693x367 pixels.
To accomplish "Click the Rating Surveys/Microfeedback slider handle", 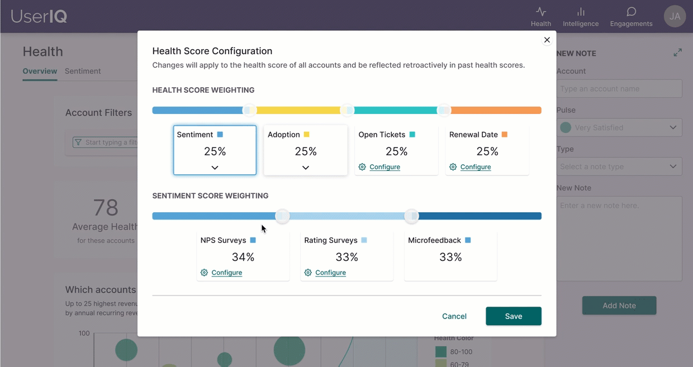I will 411,216.
